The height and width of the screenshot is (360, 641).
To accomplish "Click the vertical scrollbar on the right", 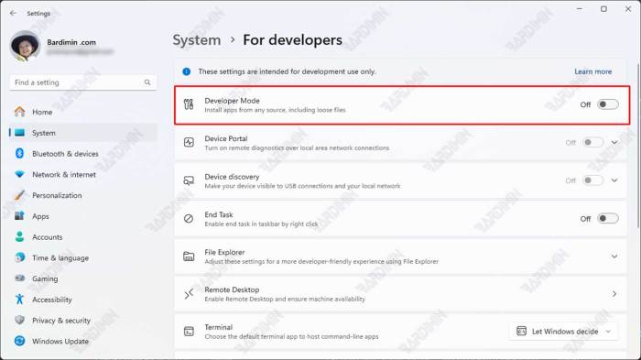I will 638,146.
